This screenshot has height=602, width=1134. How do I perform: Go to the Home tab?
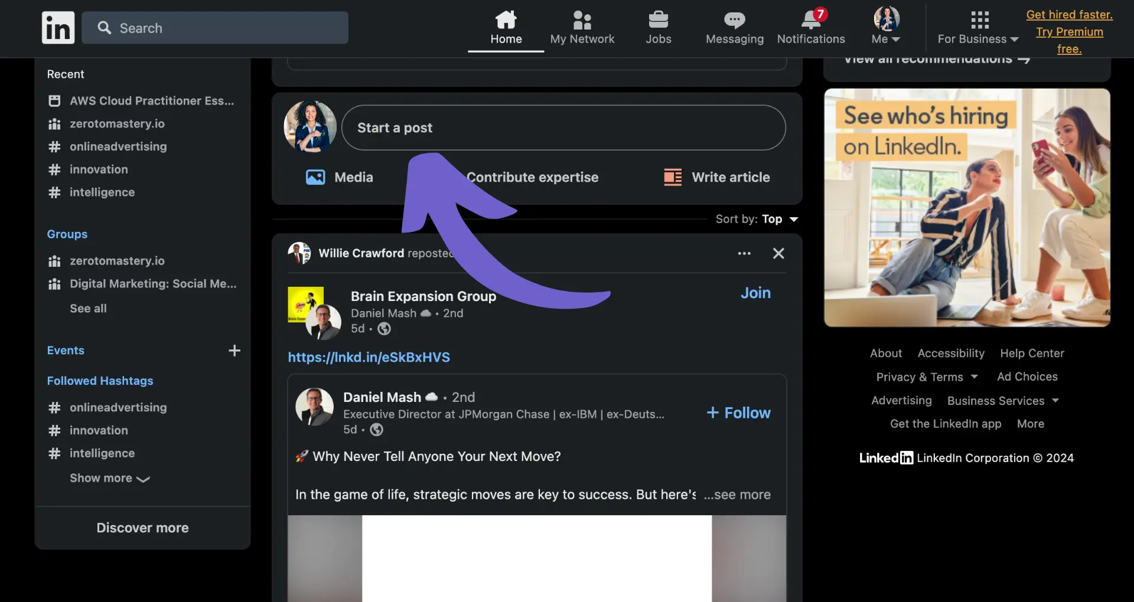pyautogui.click(x=506, y=27)
